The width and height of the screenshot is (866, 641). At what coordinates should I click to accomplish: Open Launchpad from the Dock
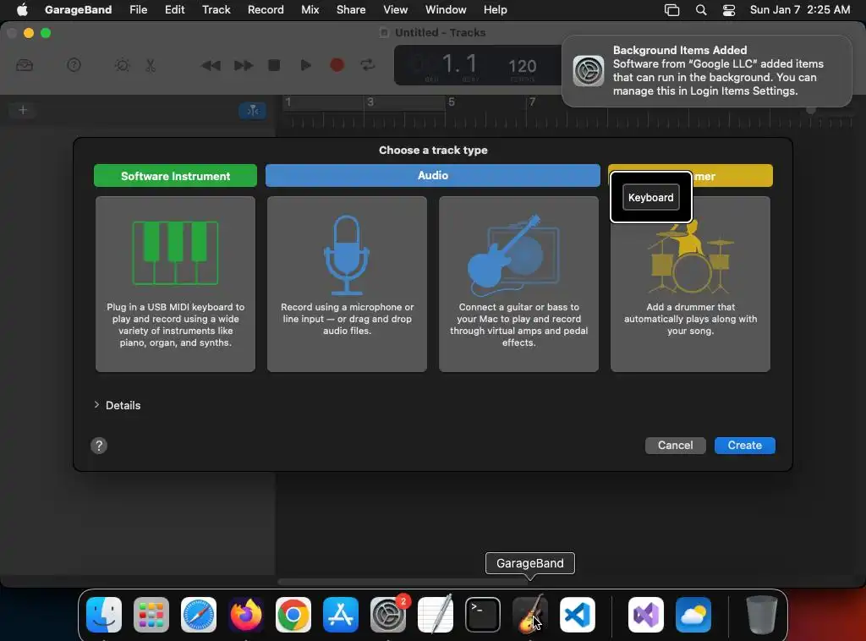point(151,615)
